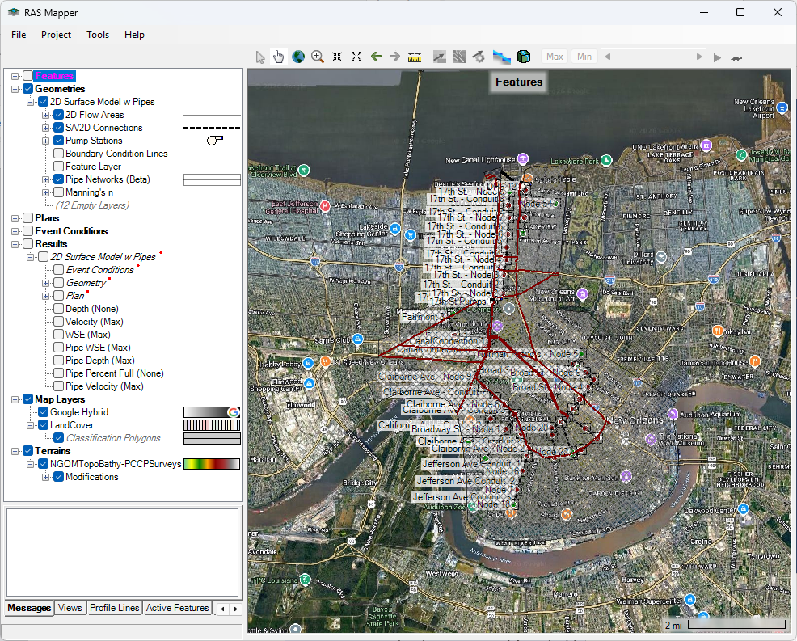Expand the 2D Flow Areas node

pos(45,115)
